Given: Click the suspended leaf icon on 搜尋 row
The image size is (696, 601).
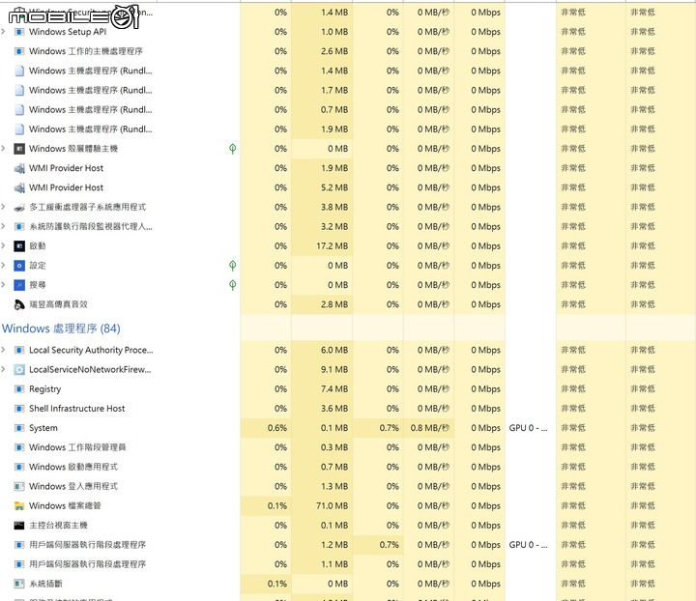Looking at the screenshot, I should [x=232, y=285].
